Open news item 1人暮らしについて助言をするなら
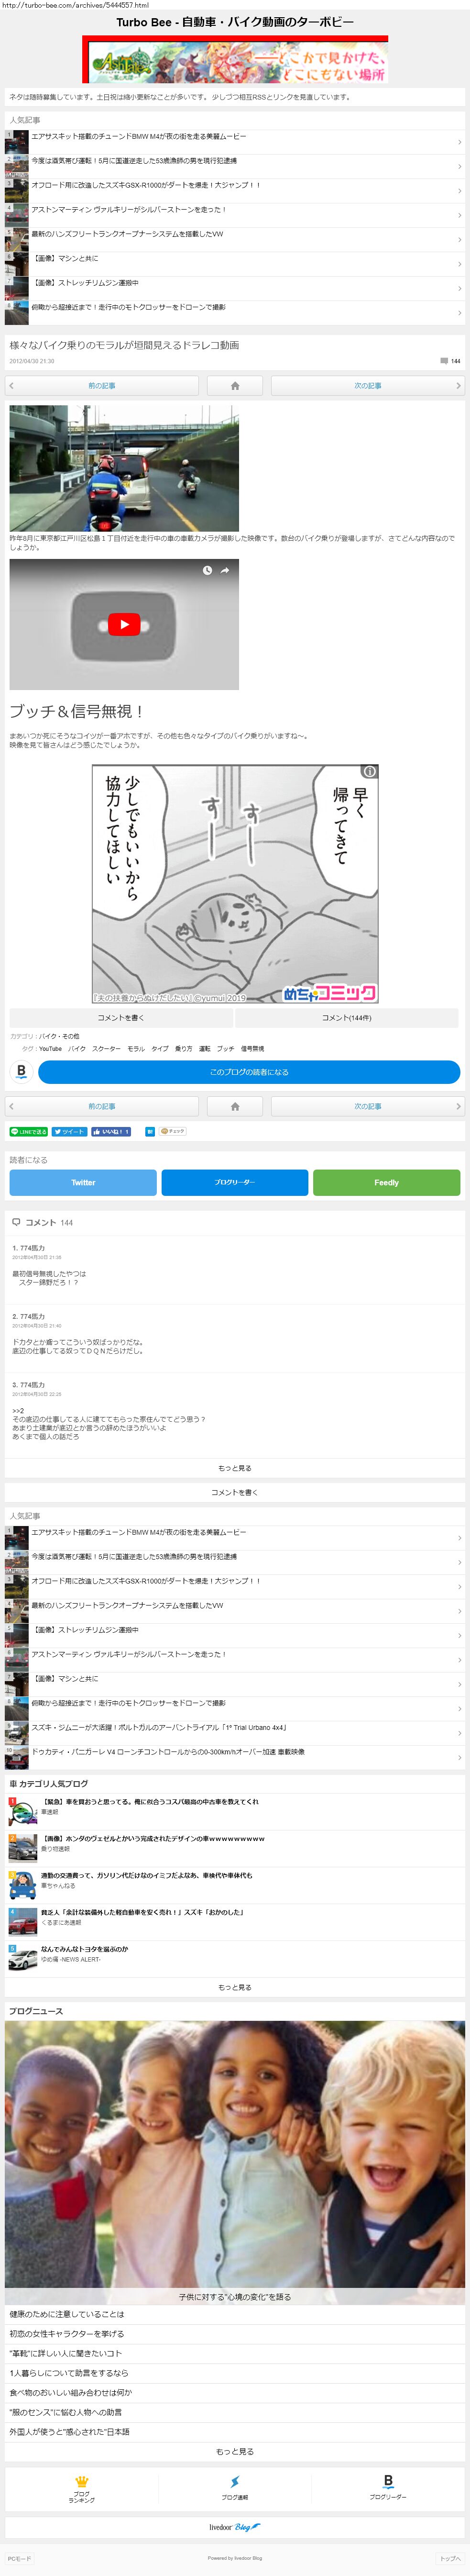 tap(235, 2373)
